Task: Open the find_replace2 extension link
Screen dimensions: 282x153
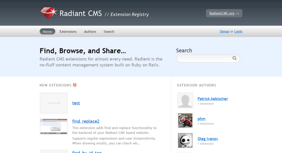Action: pyautogui.click(x=86, y=121)
